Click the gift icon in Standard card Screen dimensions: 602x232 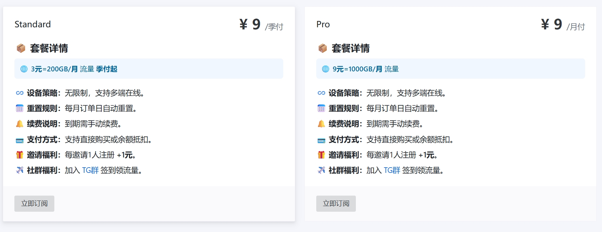pyautogui.click(x=20, y=155)
